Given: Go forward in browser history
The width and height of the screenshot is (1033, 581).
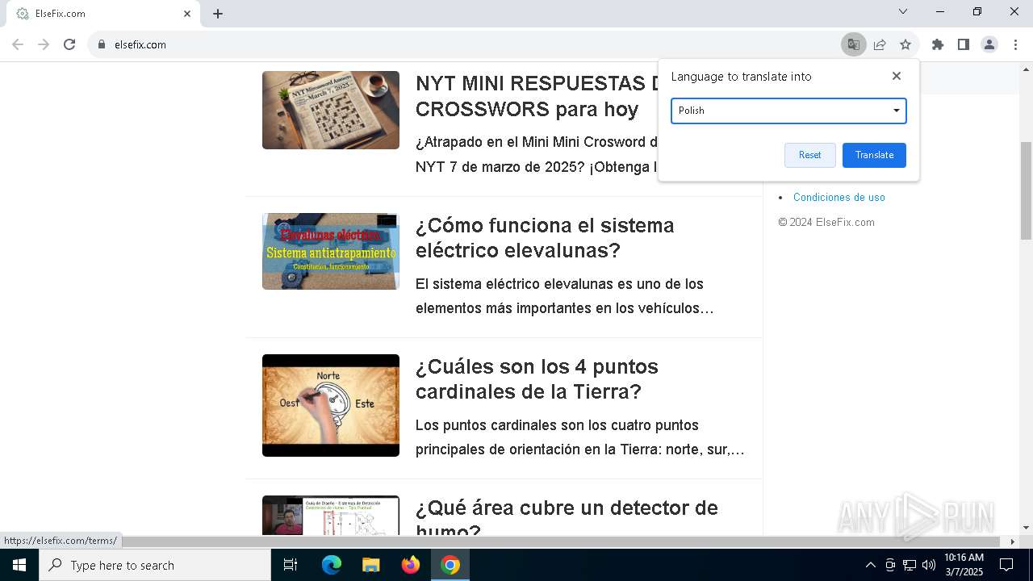Looking at the screenshot, I should click(44, 44).
